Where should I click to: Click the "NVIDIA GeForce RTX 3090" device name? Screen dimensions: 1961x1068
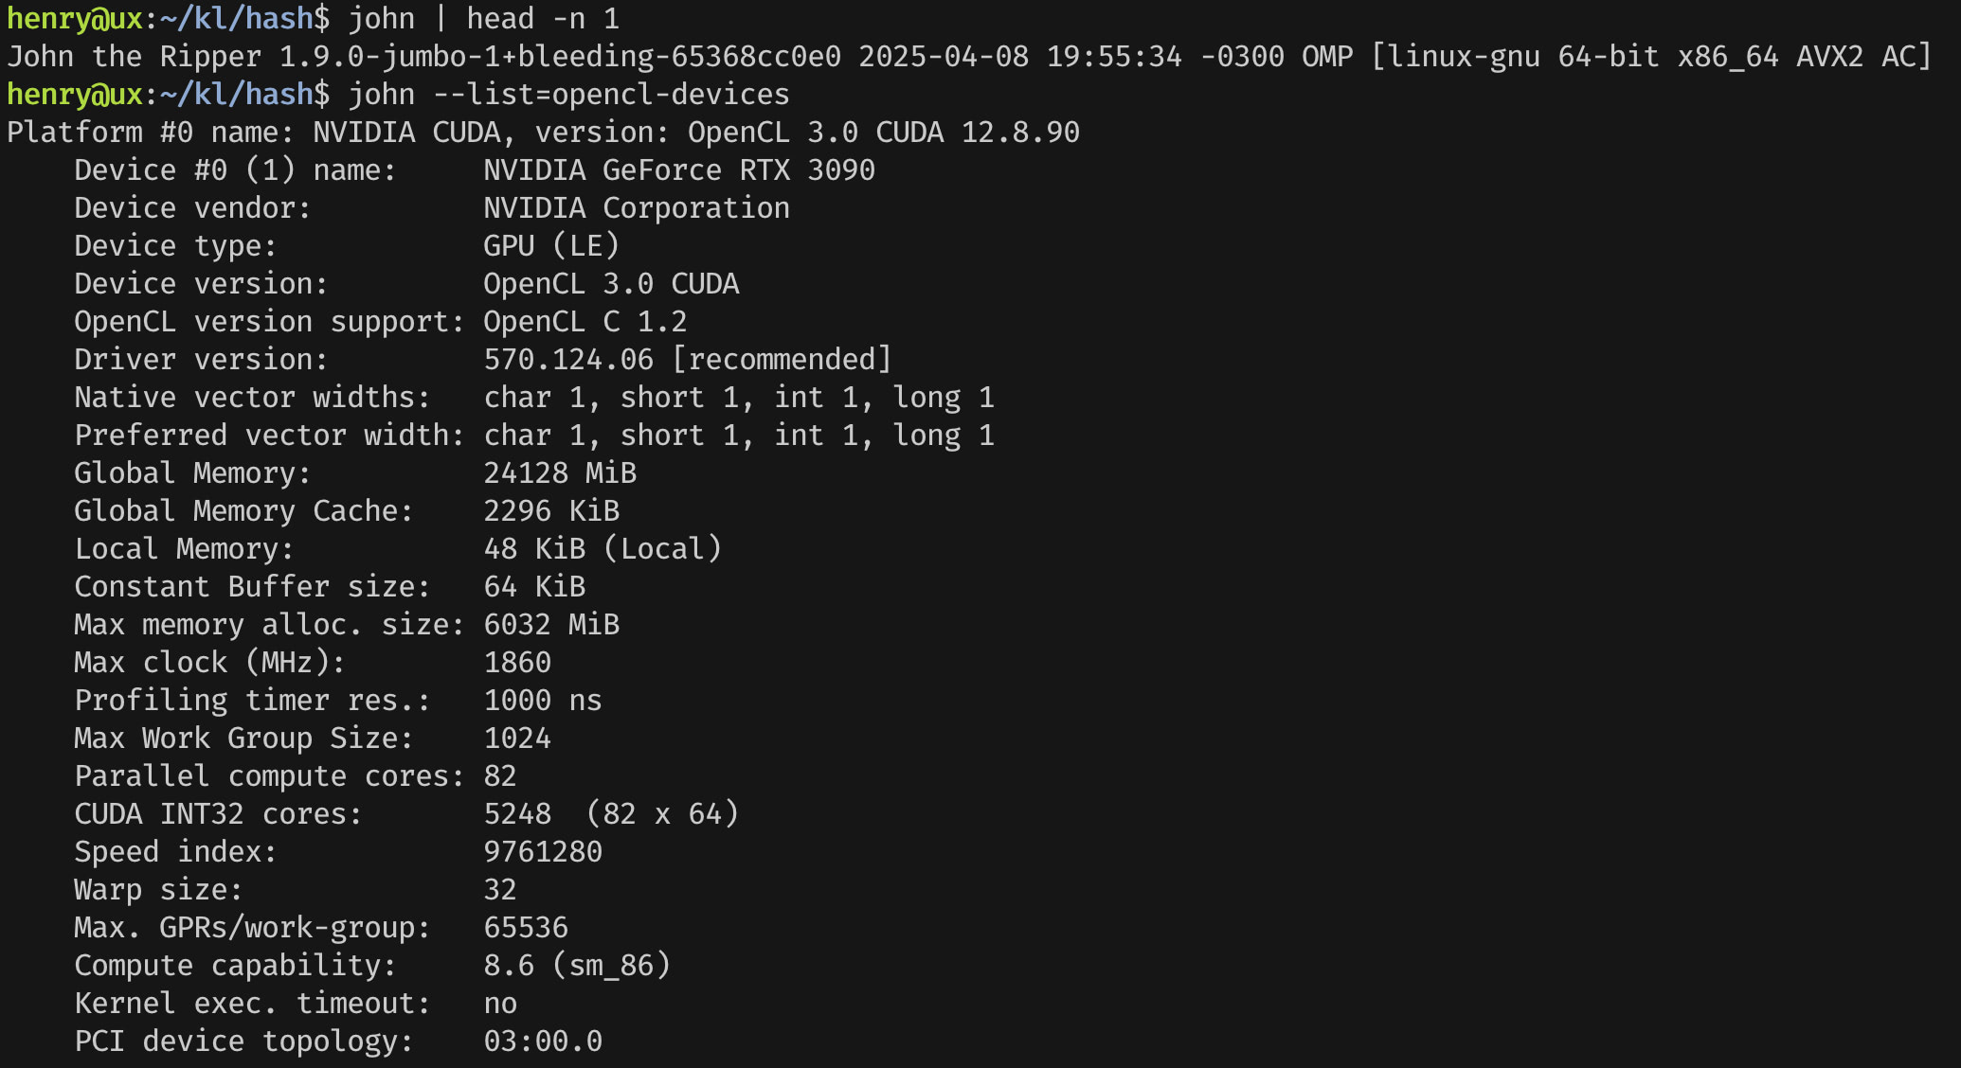(x=678, y=170)
